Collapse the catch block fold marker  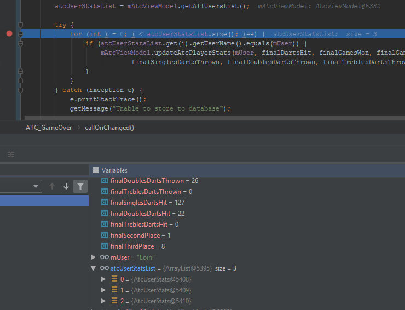pos(21,90)
